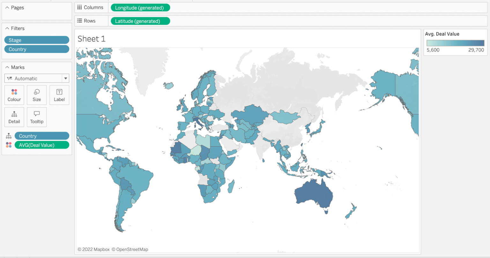
Task: Open the Label property in the Marks card
Action: 59,95
